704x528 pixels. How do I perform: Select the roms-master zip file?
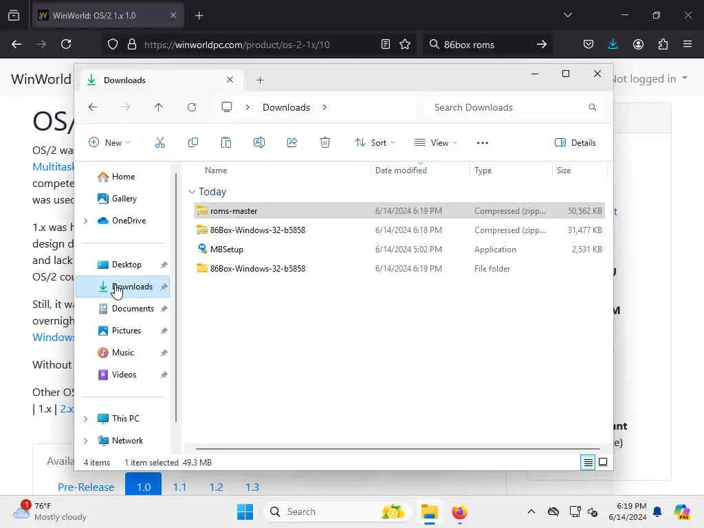pos(399,210)
